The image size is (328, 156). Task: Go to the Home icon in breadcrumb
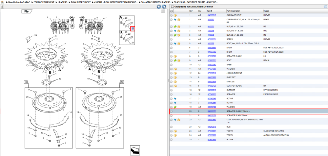pyautogui.click(x=2, y=2)
